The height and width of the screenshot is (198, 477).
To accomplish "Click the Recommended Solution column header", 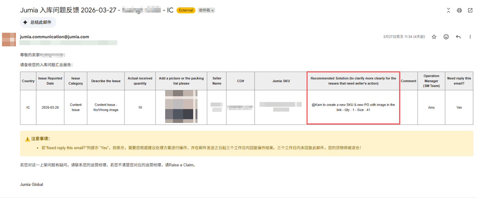I will click(x=353, y=81).
